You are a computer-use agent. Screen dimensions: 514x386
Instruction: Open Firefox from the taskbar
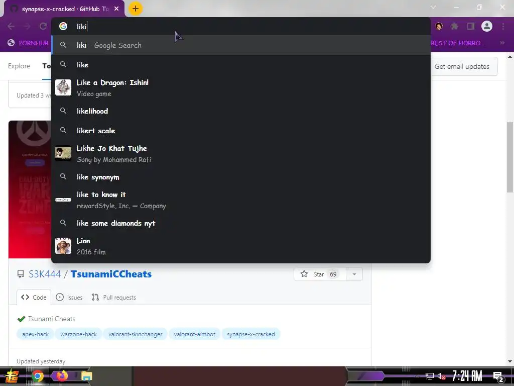click(62, 375)
